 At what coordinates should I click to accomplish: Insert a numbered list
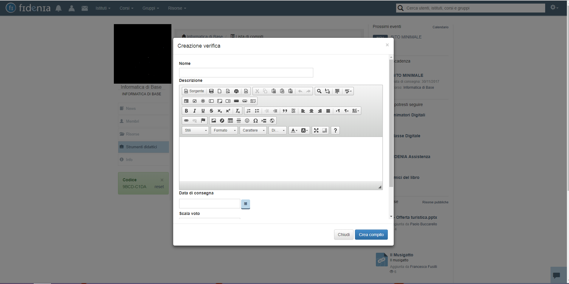point(249,111)
